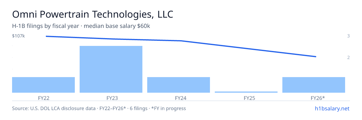362x120 pixels.
Task: Click the FY25 axis label
Action: (x=246, y=98)
